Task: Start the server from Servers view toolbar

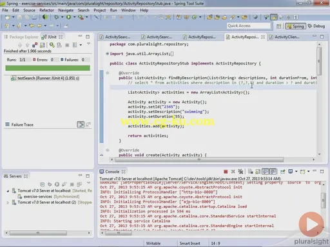Action: pyautogui.click(x=57, y=185)
